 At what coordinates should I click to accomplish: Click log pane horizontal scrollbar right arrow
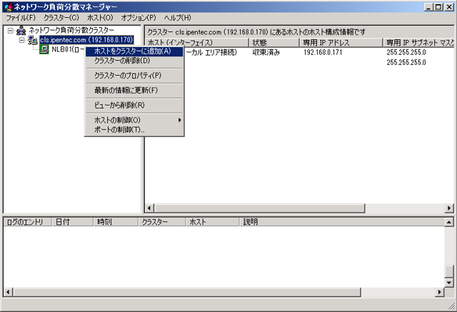tap(440, 292)
